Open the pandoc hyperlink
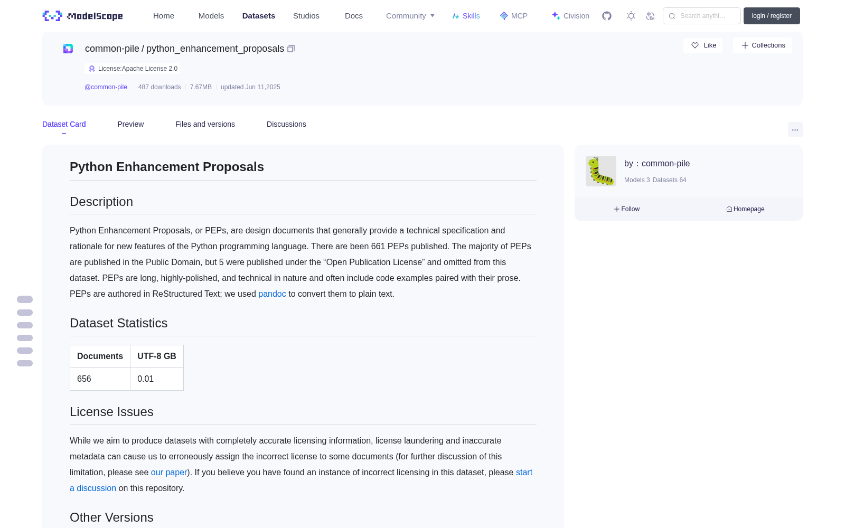Screen dimensions: 845x528 click(x=272, y=294)
